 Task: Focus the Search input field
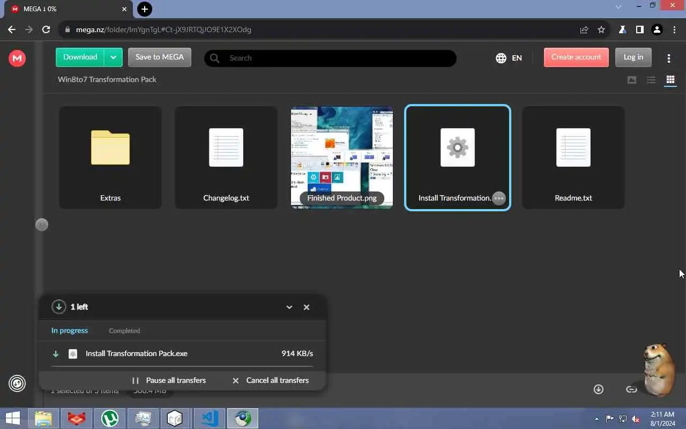(330, 58)
